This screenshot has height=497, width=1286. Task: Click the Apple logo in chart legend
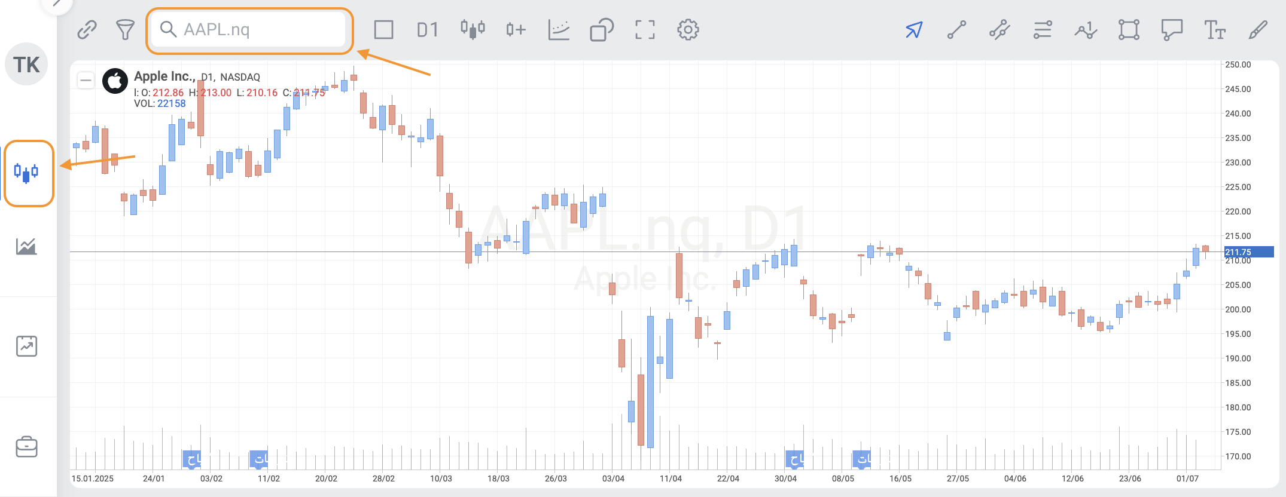pos(115,81)
